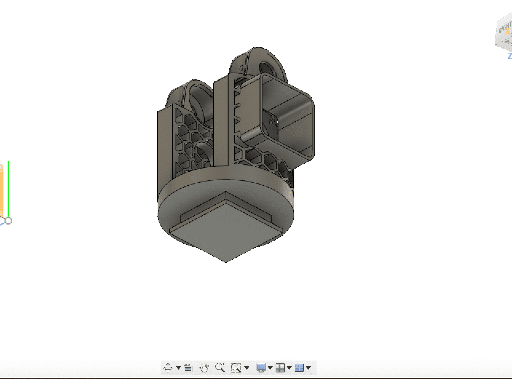Viewport: 512px width, 379px height.
Task: Select the Orbit navigation tool
Action: pos(168,368)
